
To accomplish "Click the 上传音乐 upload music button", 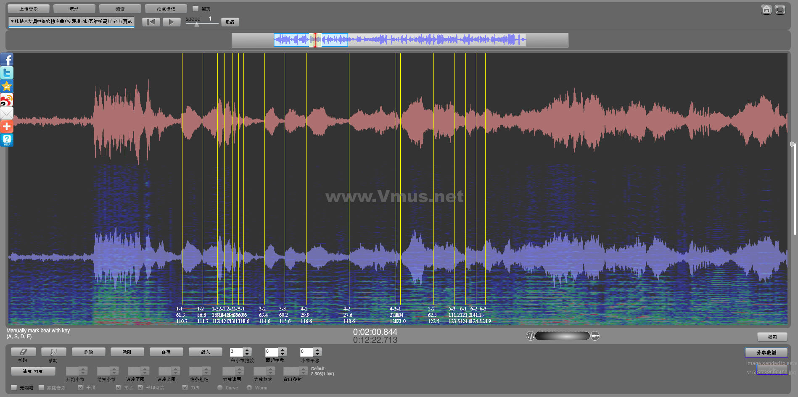I will pos(29,9).
